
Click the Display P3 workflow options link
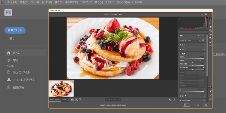pos(113,105)
